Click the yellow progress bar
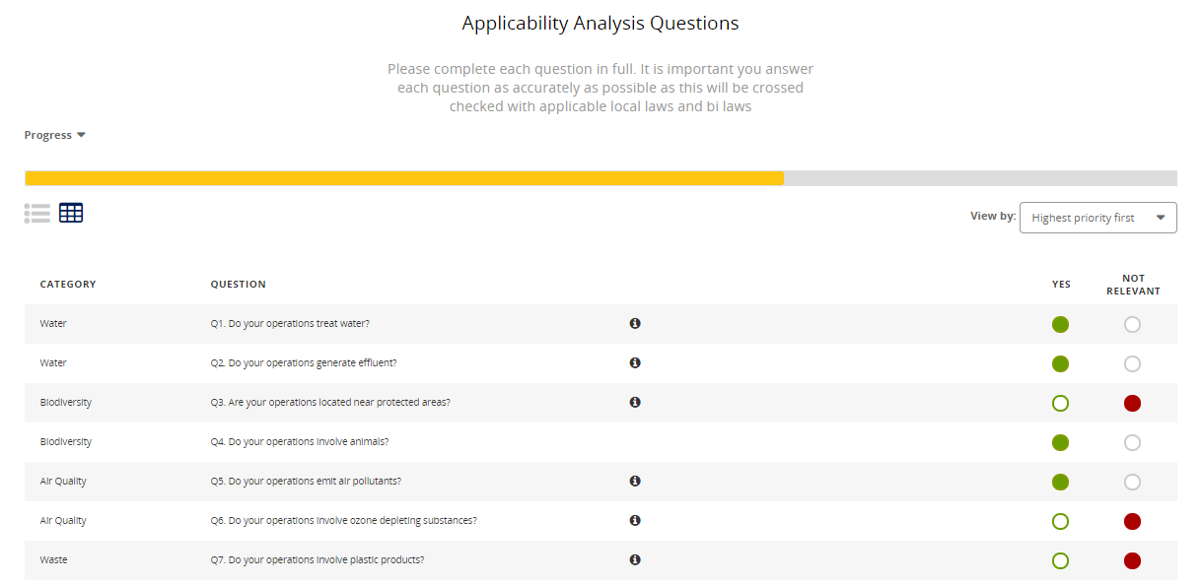Screen dimensions: 1202x585 [404, 178]
